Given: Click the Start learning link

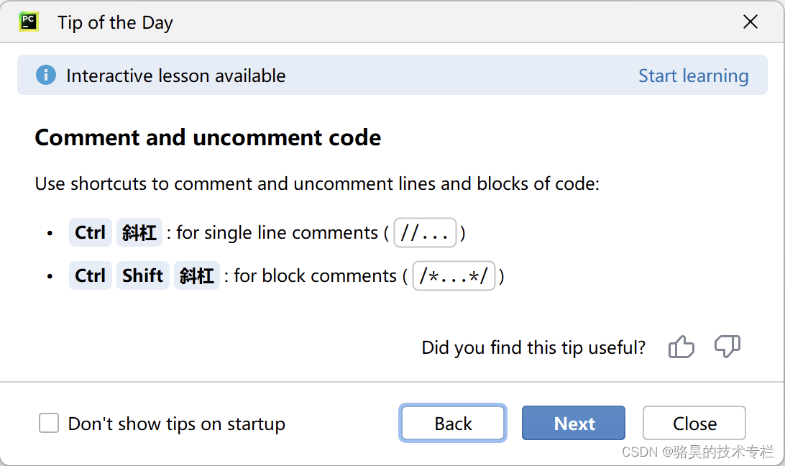Looking at the screenshot, I should tap(694, 76).
